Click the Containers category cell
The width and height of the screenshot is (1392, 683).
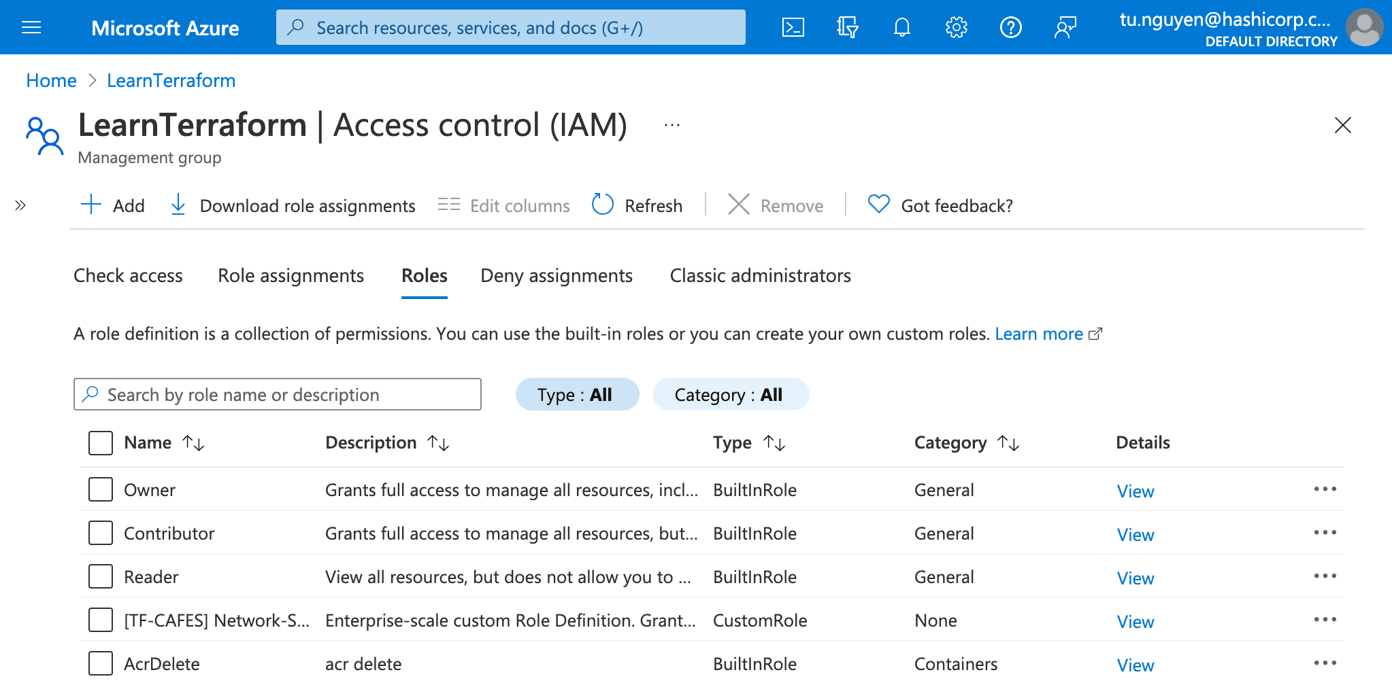point(956,664)
